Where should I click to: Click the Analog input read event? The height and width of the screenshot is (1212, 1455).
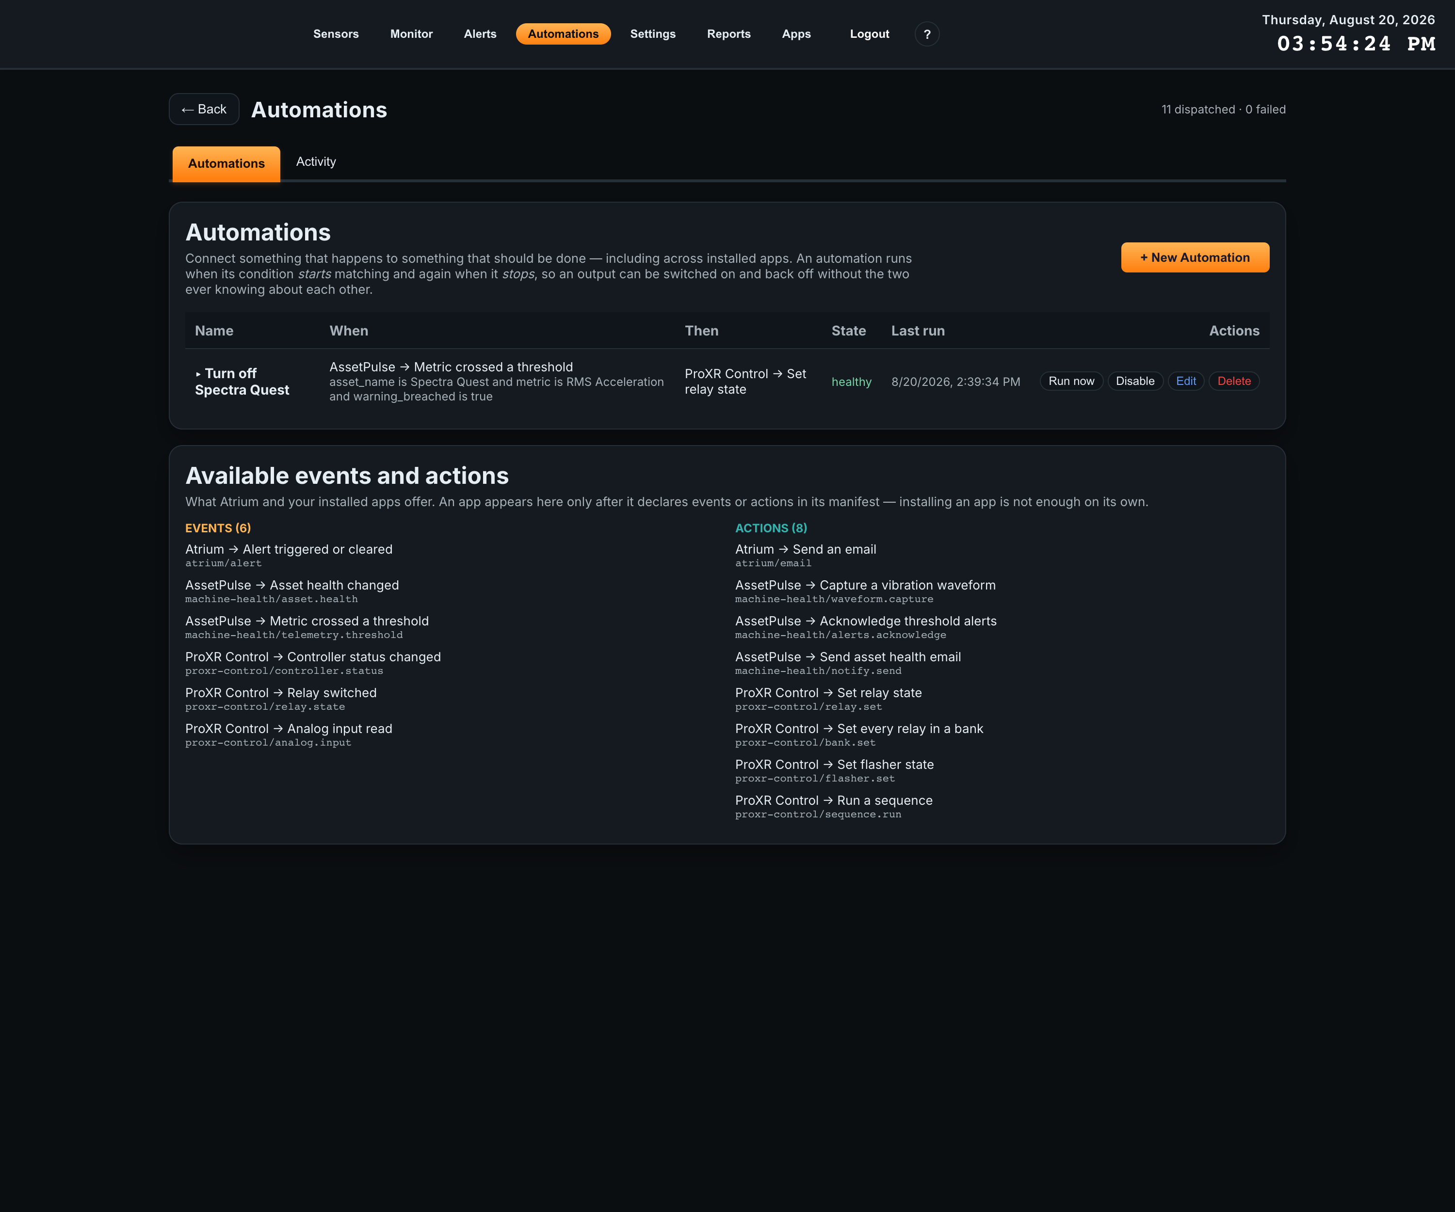[288, 729]
